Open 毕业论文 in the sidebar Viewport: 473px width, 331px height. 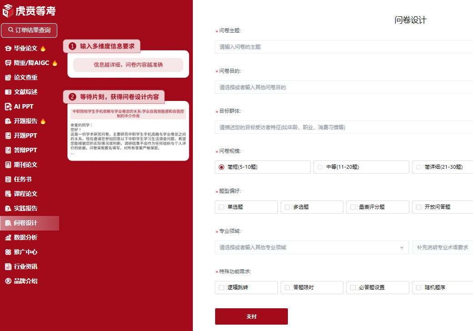point(25,48)
